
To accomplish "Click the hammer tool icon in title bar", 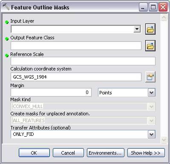I will click(x=6, y=7).
